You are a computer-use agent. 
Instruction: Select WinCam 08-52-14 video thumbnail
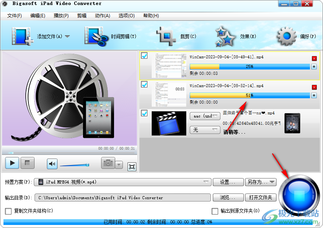(169, 94)
